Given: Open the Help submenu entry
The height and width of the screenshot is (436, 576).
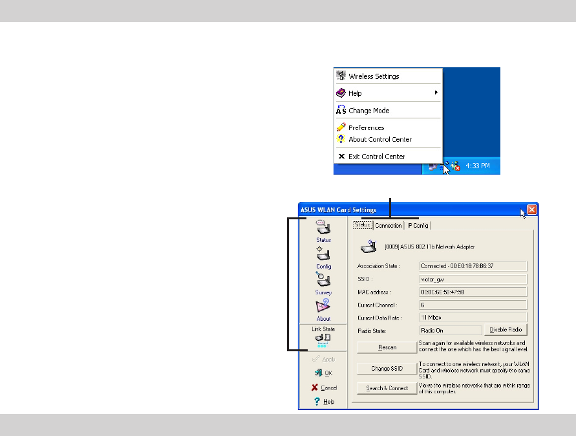Looking at the screenshot, I should [x=387, y=93].
